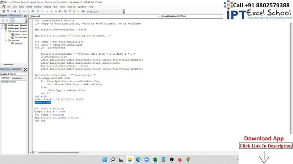The image size is (293, 164).
Task: Collapse the Microsoft Excel Objects folder
Action: [6, 31]
